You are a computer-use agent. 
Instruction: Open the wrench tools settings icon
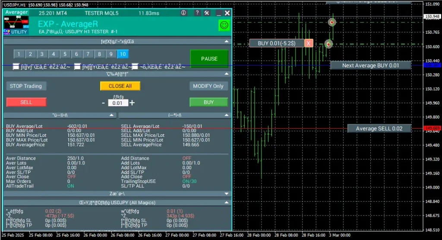coord(207,13)
